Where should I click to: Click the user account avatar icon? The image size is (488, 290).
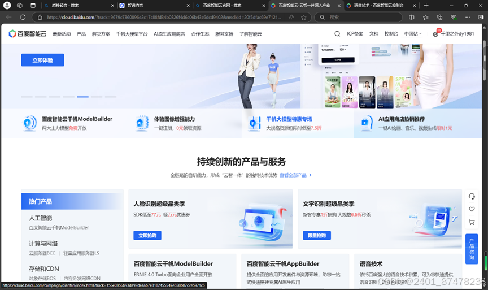435,34
